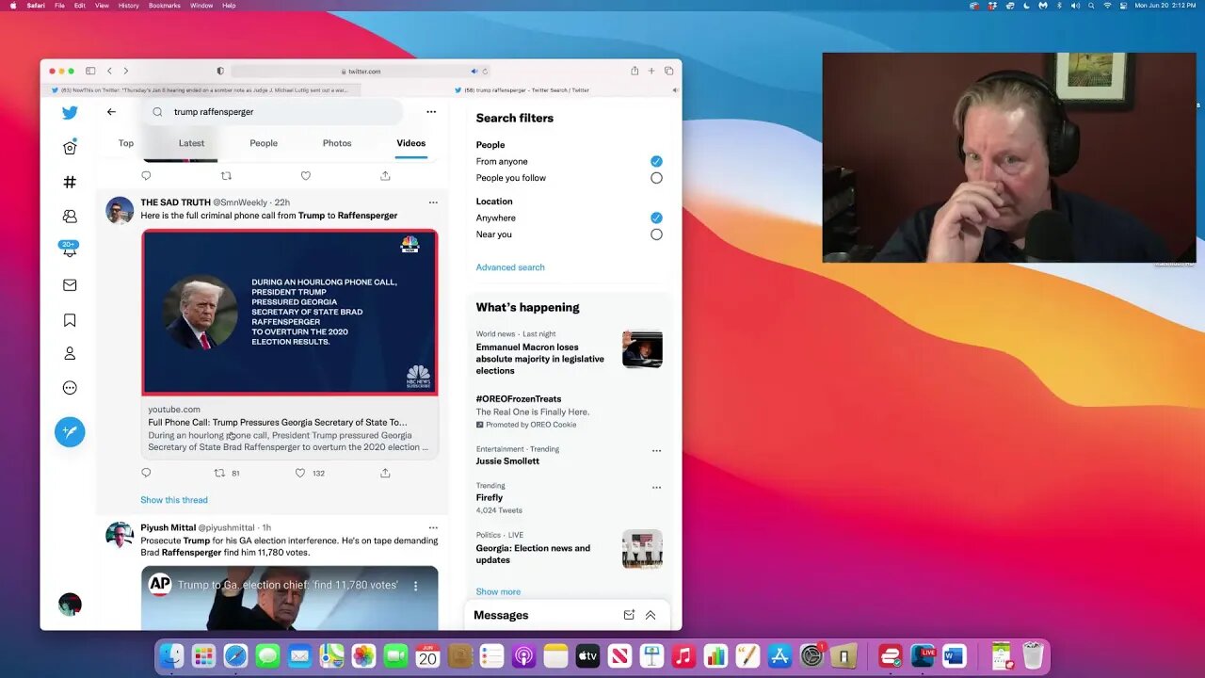1205x678 pixels.
Task: Select People you follow radio option
Action: click(656, 178)
